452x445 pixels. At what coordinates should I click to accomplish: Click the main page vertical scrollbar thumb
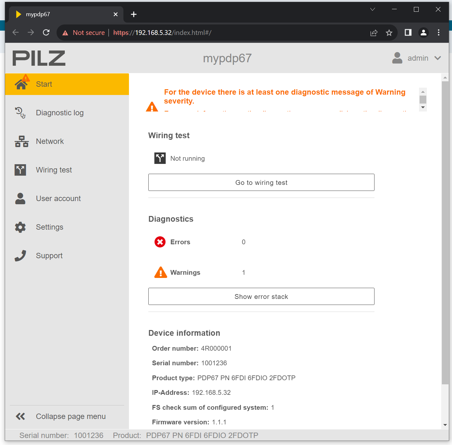[445, 233]
